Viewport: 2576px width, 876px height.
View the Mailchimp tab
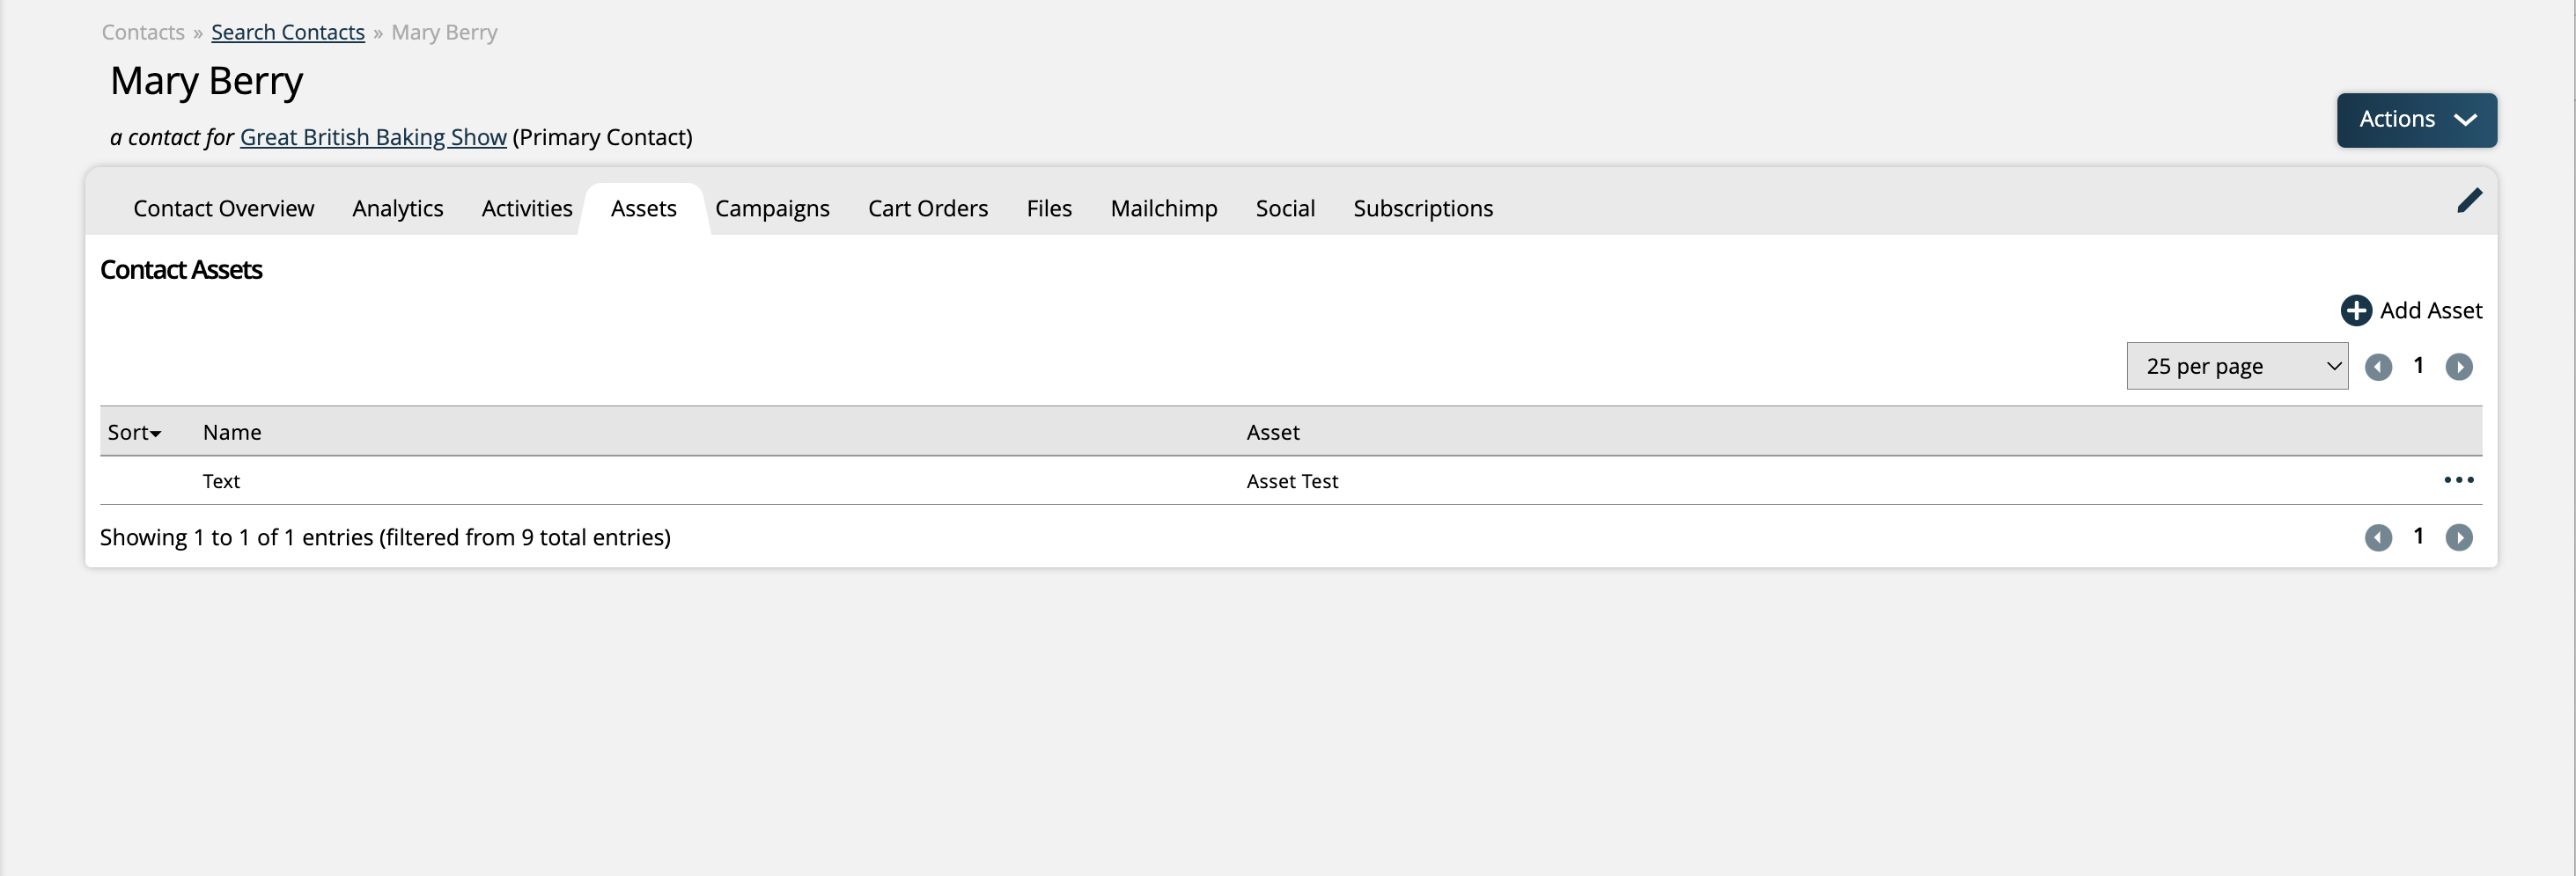coord(1163,208)
